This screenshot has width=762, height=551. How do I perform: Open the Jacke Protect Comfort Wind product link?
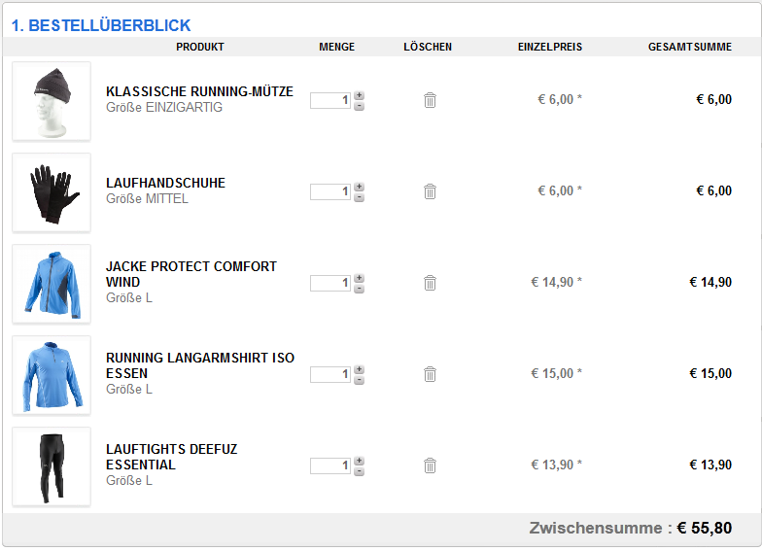point(190,274)
